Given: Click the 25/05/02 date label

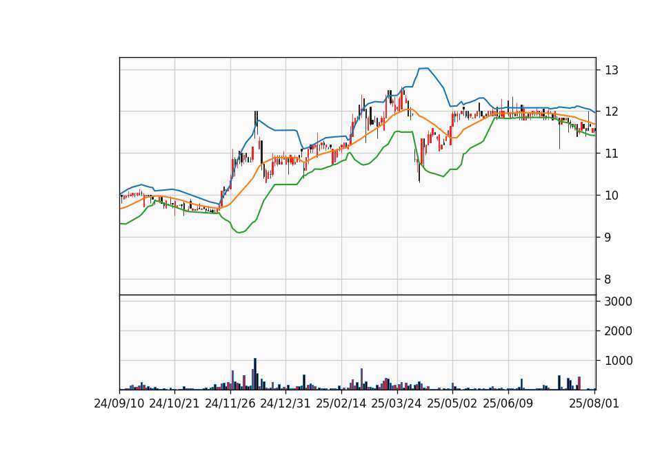Looking at the screenshot, I should point(452,403).
